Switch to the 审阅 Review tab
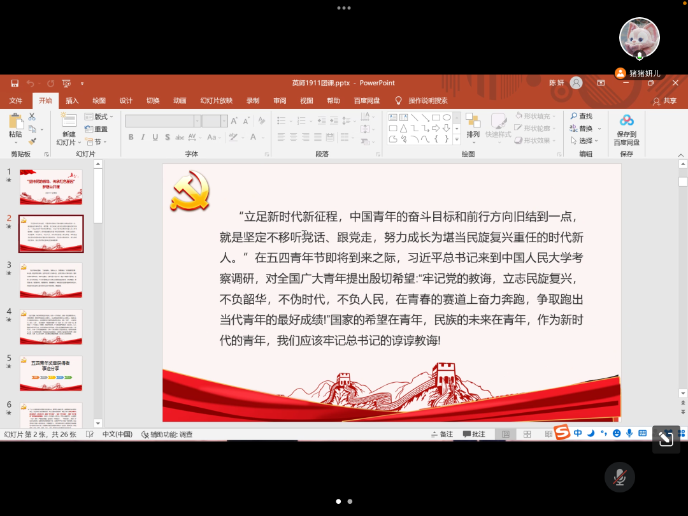This screenshot has width=688, height=516. click(x=280, y=101)
